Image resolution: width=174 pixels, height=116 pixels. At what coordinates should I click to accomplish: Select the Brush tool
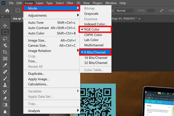[x=5, y=79]
